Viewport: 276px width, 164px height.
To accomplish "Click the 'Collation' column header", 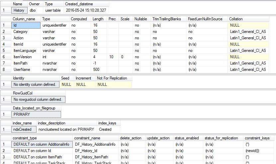I will point(248,19).
